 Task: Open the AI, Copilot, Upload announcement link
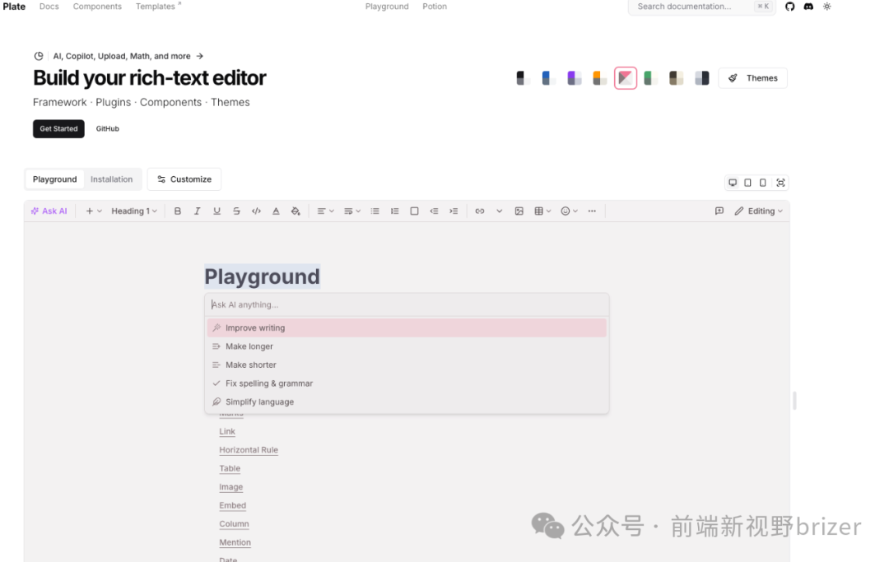[119, 56]
